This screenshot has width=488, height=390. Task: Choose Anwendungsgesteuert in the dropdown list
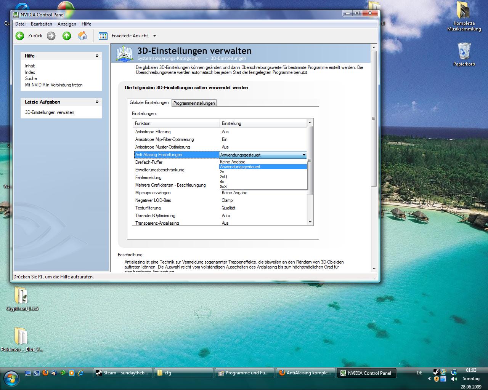[263, 167]
